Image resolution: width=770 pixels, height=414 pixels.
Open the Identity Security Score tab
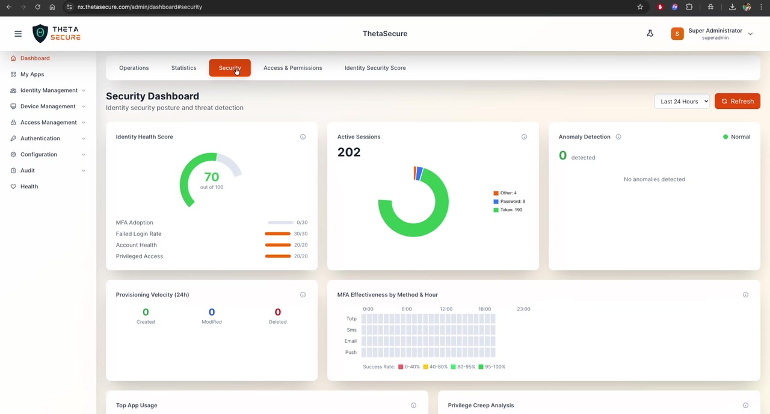coord(375,67)
